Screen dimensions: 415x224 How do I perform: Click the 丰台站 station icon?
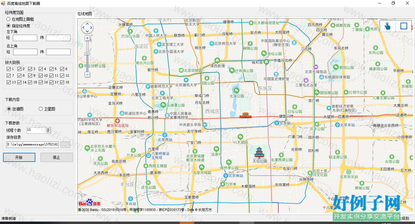pos(131,198)
